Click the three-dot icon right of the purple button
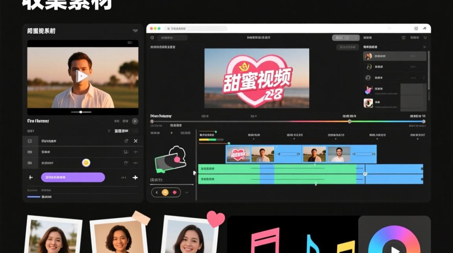This screenshot has width=453, height=253. click(123, 177)
